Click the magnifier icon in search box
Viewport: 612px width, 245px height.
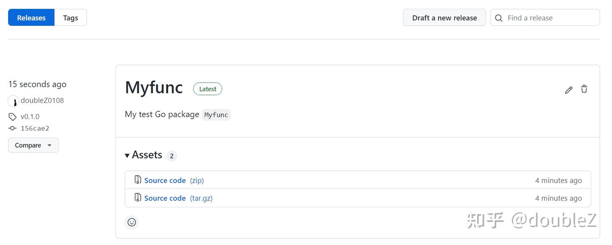point(499,18)
